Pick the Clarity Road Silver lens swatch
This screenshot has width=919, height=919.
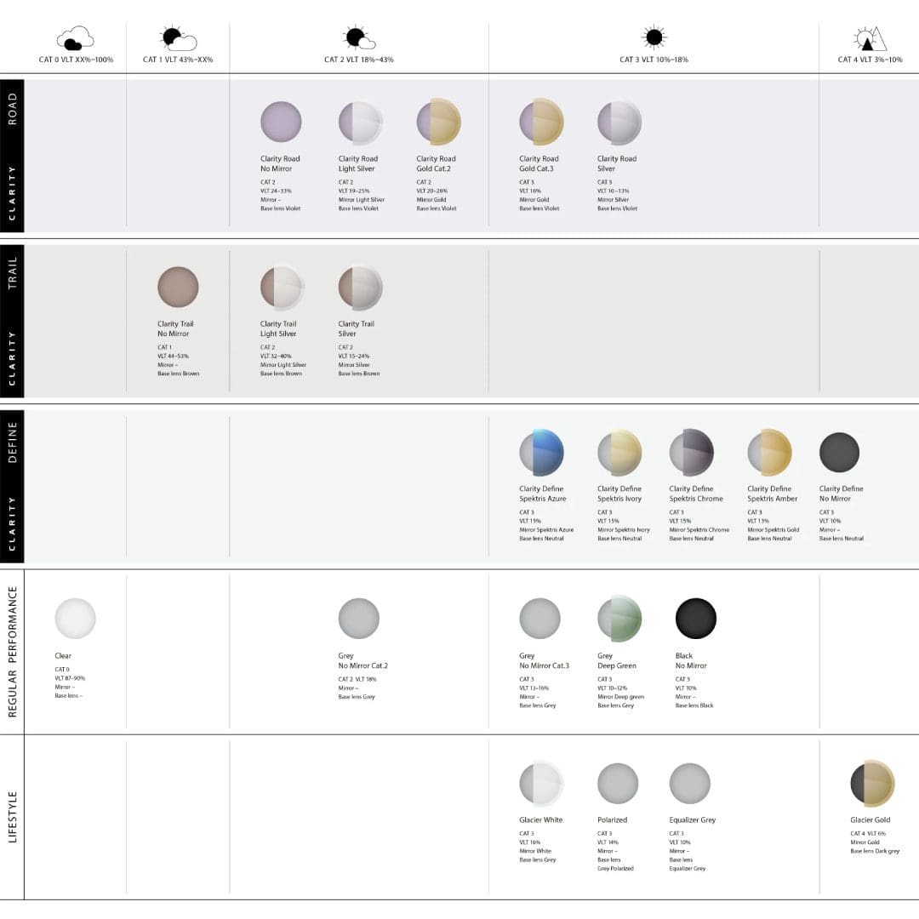(619, 122)
